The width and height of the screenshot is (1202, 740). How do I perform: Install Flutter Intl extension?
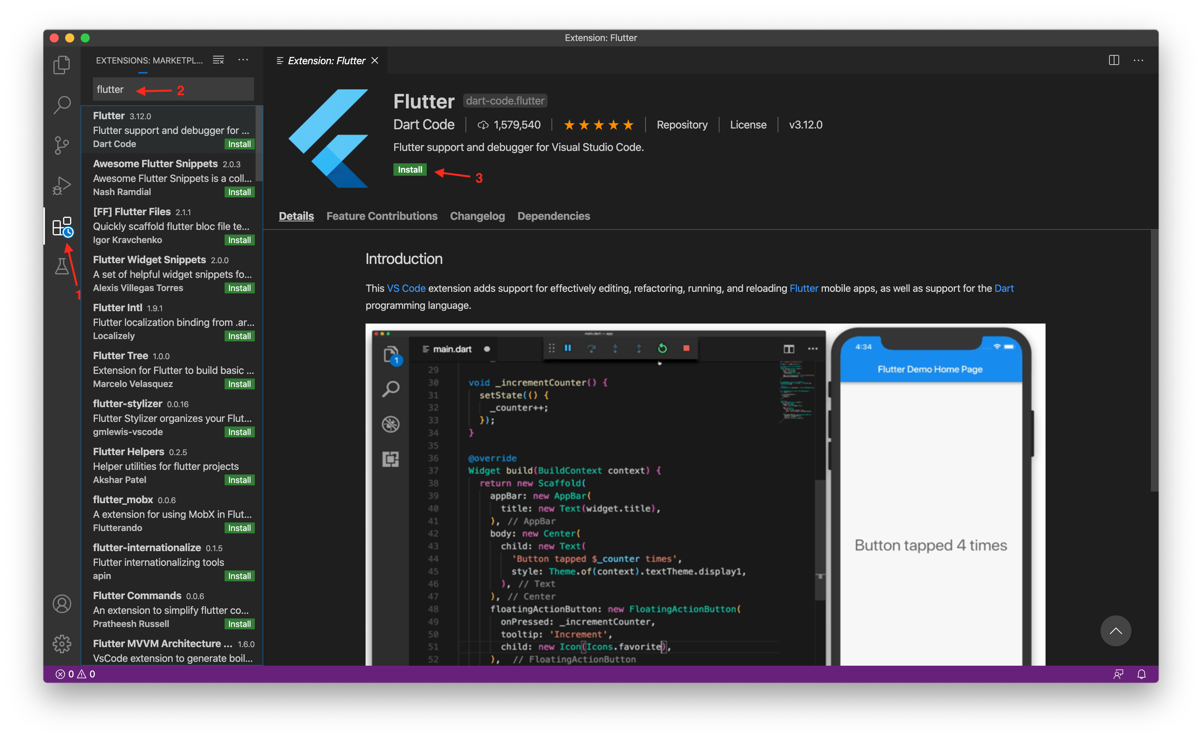point(239,336)
